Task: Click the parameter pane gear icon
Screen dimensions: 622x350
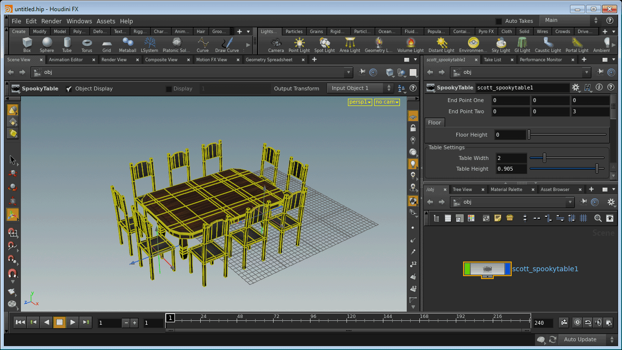Action: (x=576, y=87)
